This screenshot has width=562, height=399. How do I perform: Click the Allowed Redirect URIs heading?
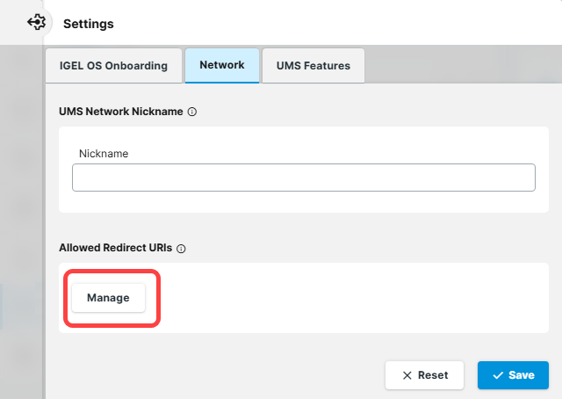tap(115, 249)
